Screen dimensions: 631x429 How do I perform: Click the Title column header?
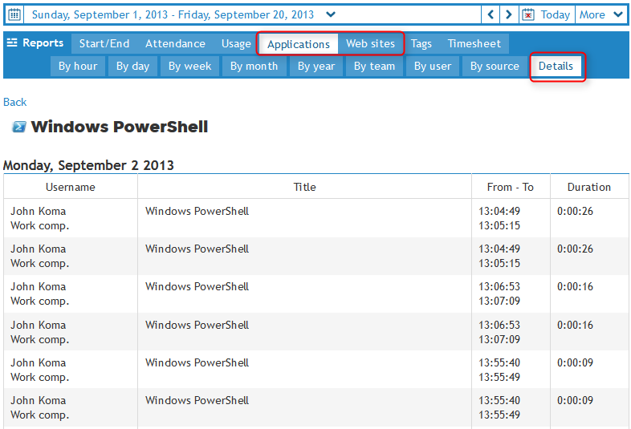pos(304,187)
